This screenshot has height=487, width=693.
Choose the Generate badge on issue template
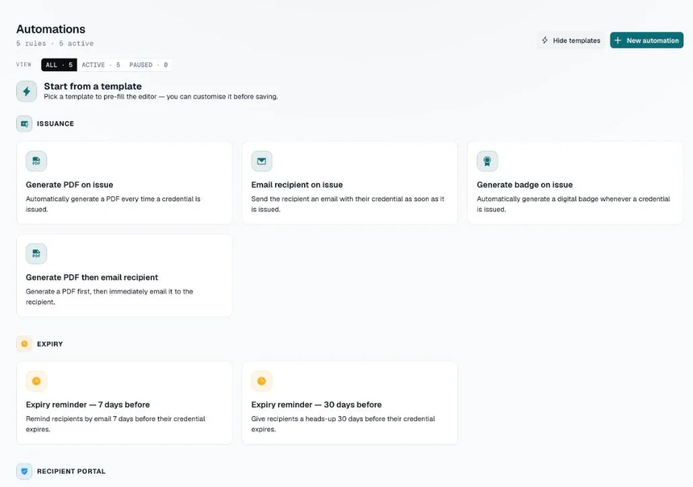575,182
